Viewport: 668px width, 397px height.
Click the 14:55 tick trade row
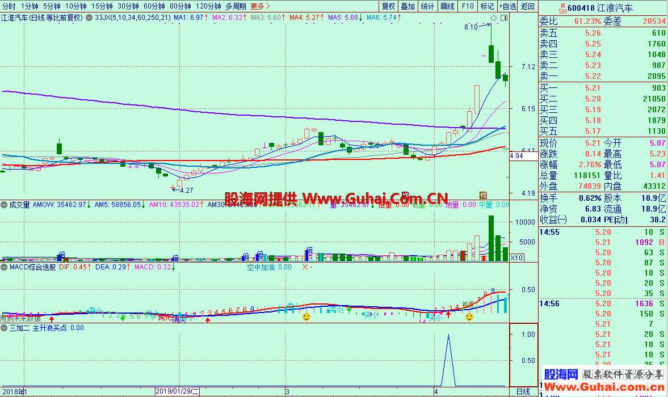pos(602,233)
